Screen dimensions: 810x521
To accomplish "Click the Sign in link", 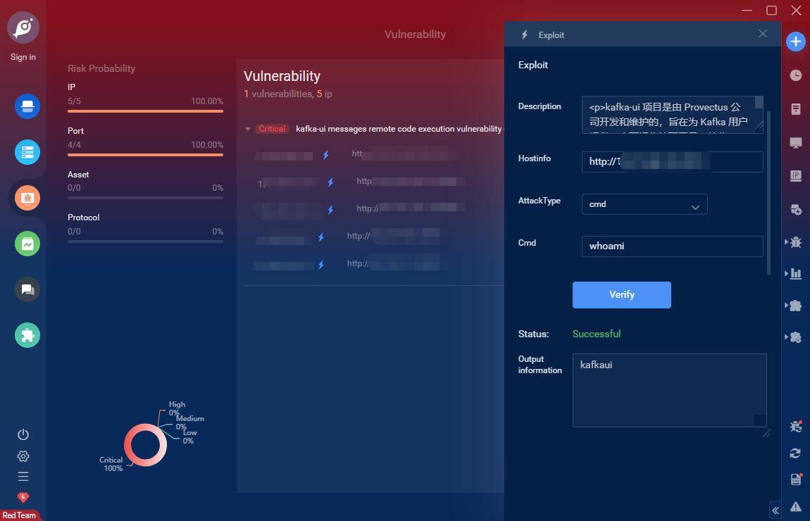I will pos(23,57).
